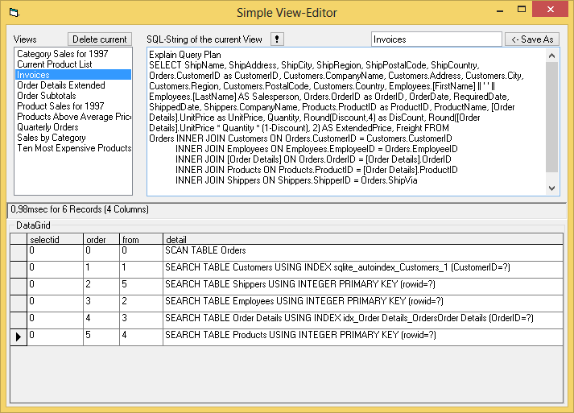Select row header of SCAN TABLE Orders
Viewport: 574px width, 413px height.
point(18,251)
